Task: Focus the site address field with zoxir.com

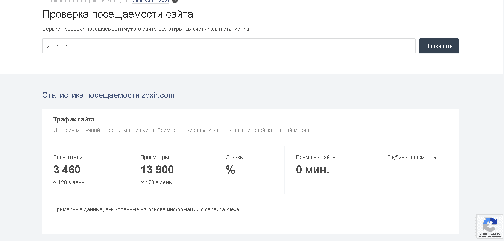Action: coord(229,46)
